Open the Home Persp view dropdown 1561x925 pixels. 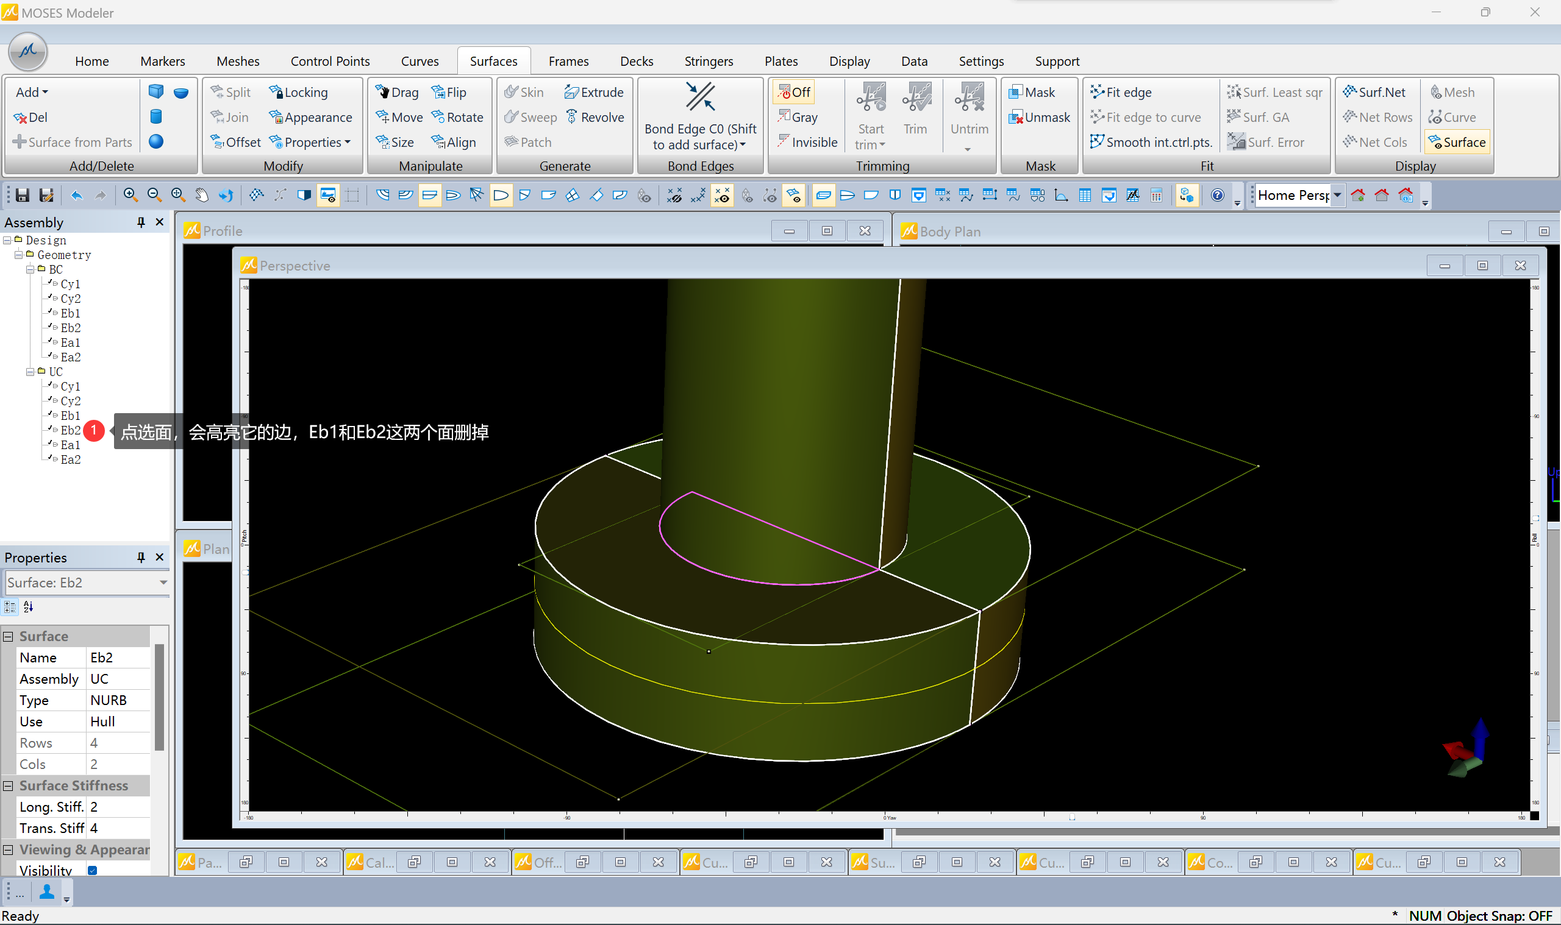(x=1337, y=195)
